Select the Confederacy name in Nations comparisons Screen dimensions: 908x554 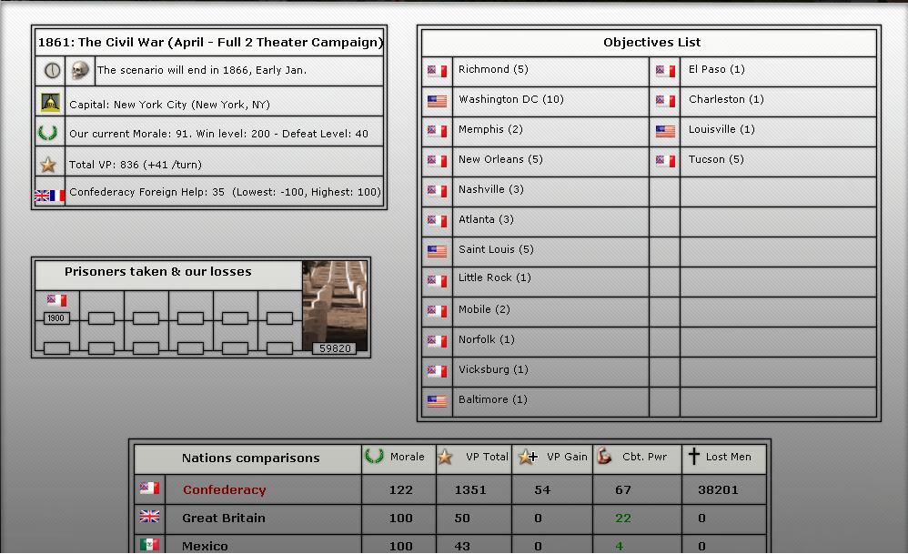224,489
